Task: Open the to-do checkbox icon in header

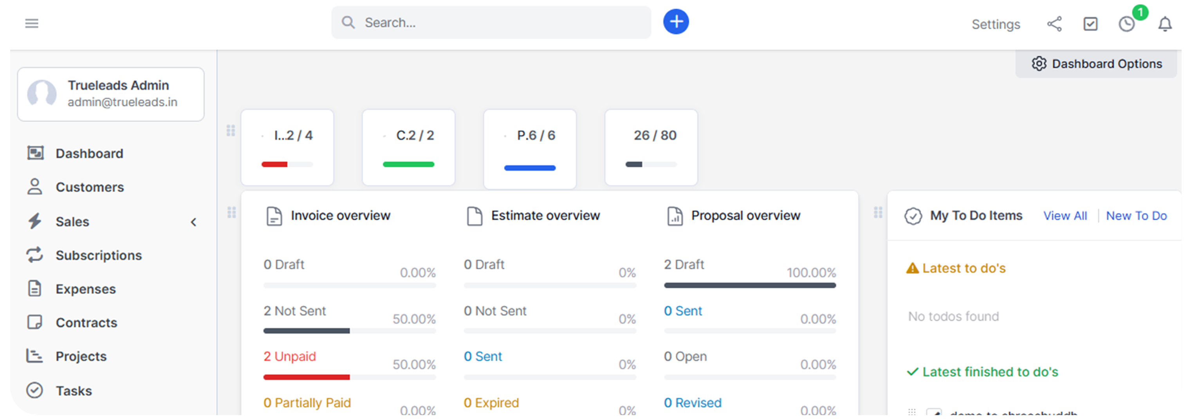Action: tap(1090, 24)
